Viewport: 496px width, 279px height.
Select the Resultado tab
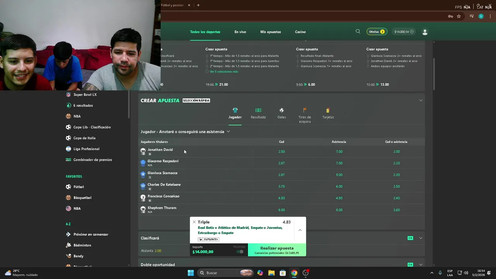click(258, 114)
